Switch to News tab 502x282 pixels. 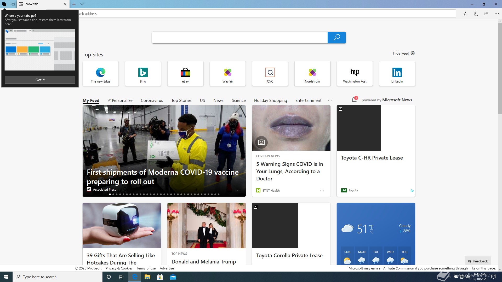(x=218, y=100)
